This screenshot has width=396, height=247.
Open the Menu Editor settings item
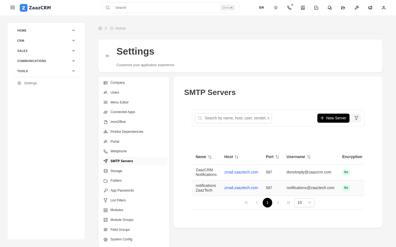(x=134, y=102)
